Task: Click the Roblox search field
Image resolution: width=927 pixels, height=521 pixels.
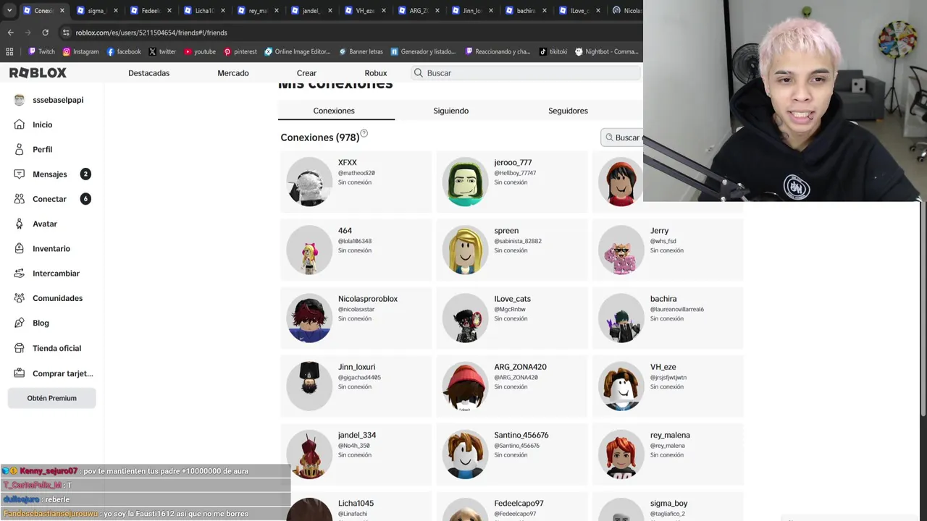Action: (x=526, y=73)
